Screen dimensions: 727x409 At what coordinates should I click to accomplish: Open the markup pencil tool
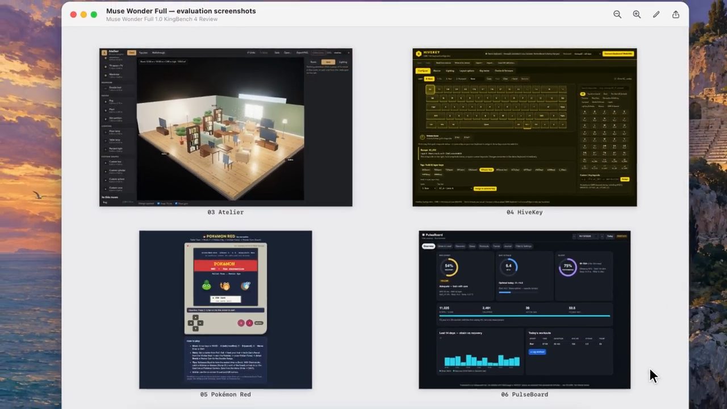point(656,15)
